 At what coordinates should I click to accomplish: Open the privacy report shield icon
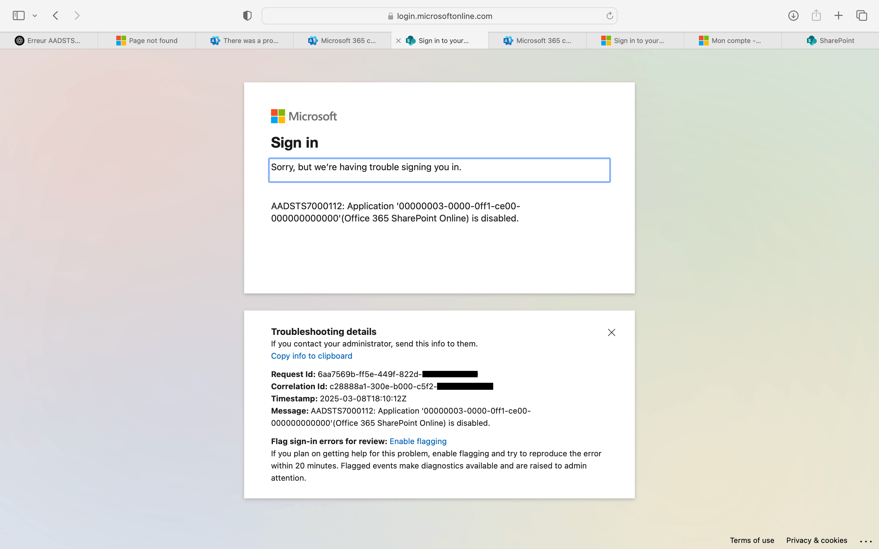click(x=247, y=16)
